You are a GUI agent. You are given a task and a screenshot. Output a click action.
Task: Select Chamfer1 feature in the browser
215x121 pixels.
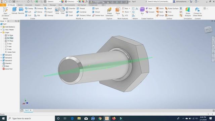click(7, 64)
